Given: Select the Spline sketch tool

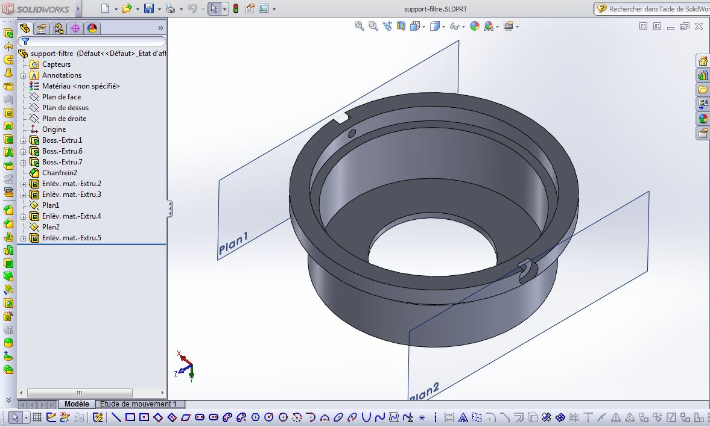Looking at the screenshot, I should [x=380, y=417].
